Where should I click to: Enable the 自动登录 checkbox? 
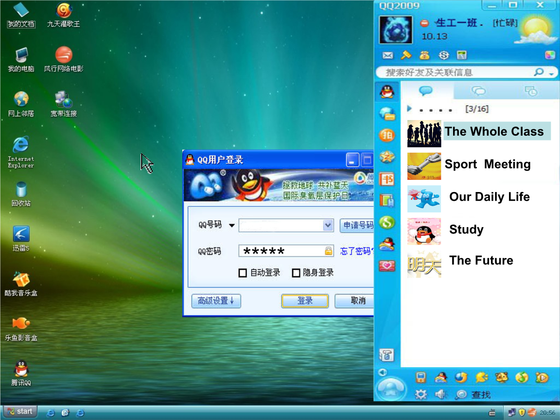[x=243, y=273]
